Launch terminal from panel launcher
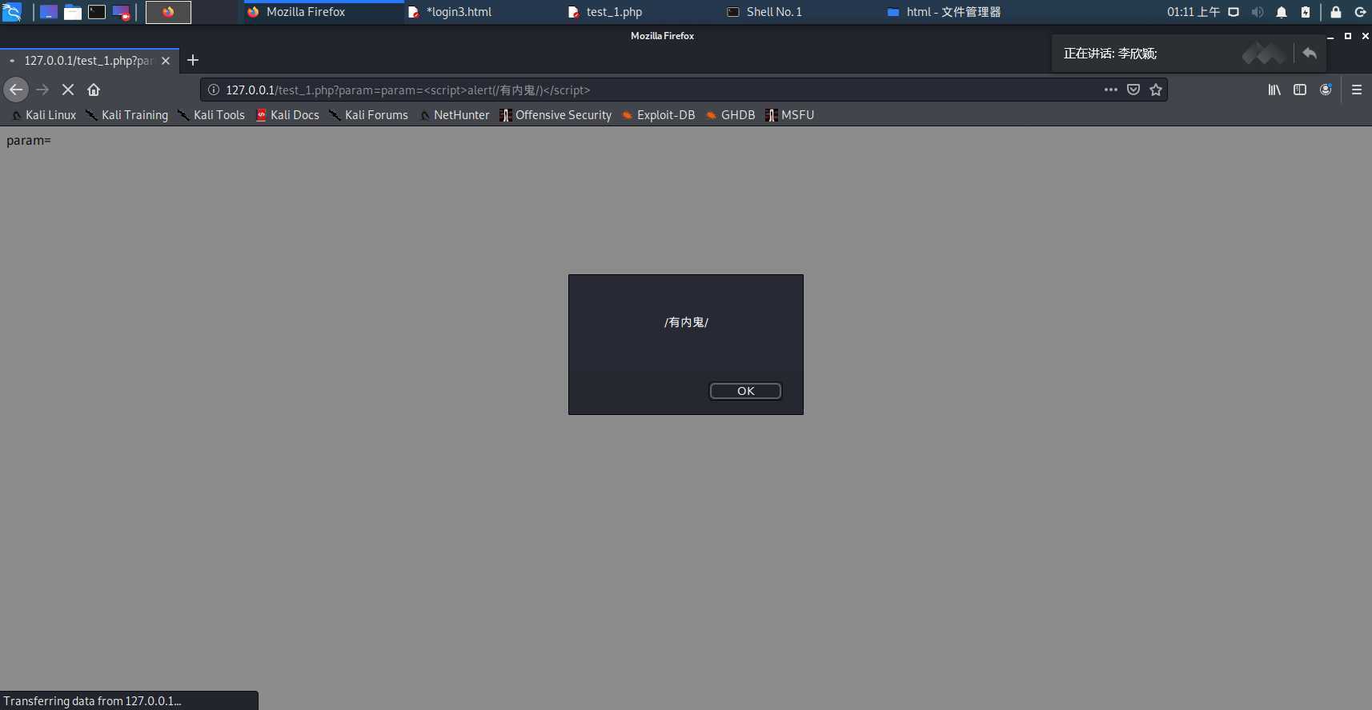 97,12
